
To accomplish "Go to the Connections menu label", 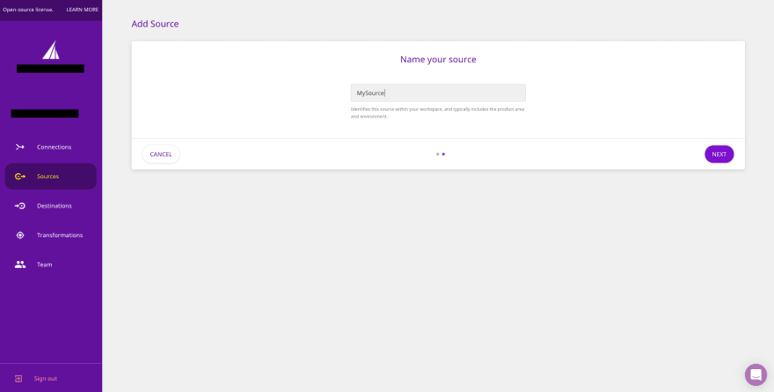I will [54, 147].
